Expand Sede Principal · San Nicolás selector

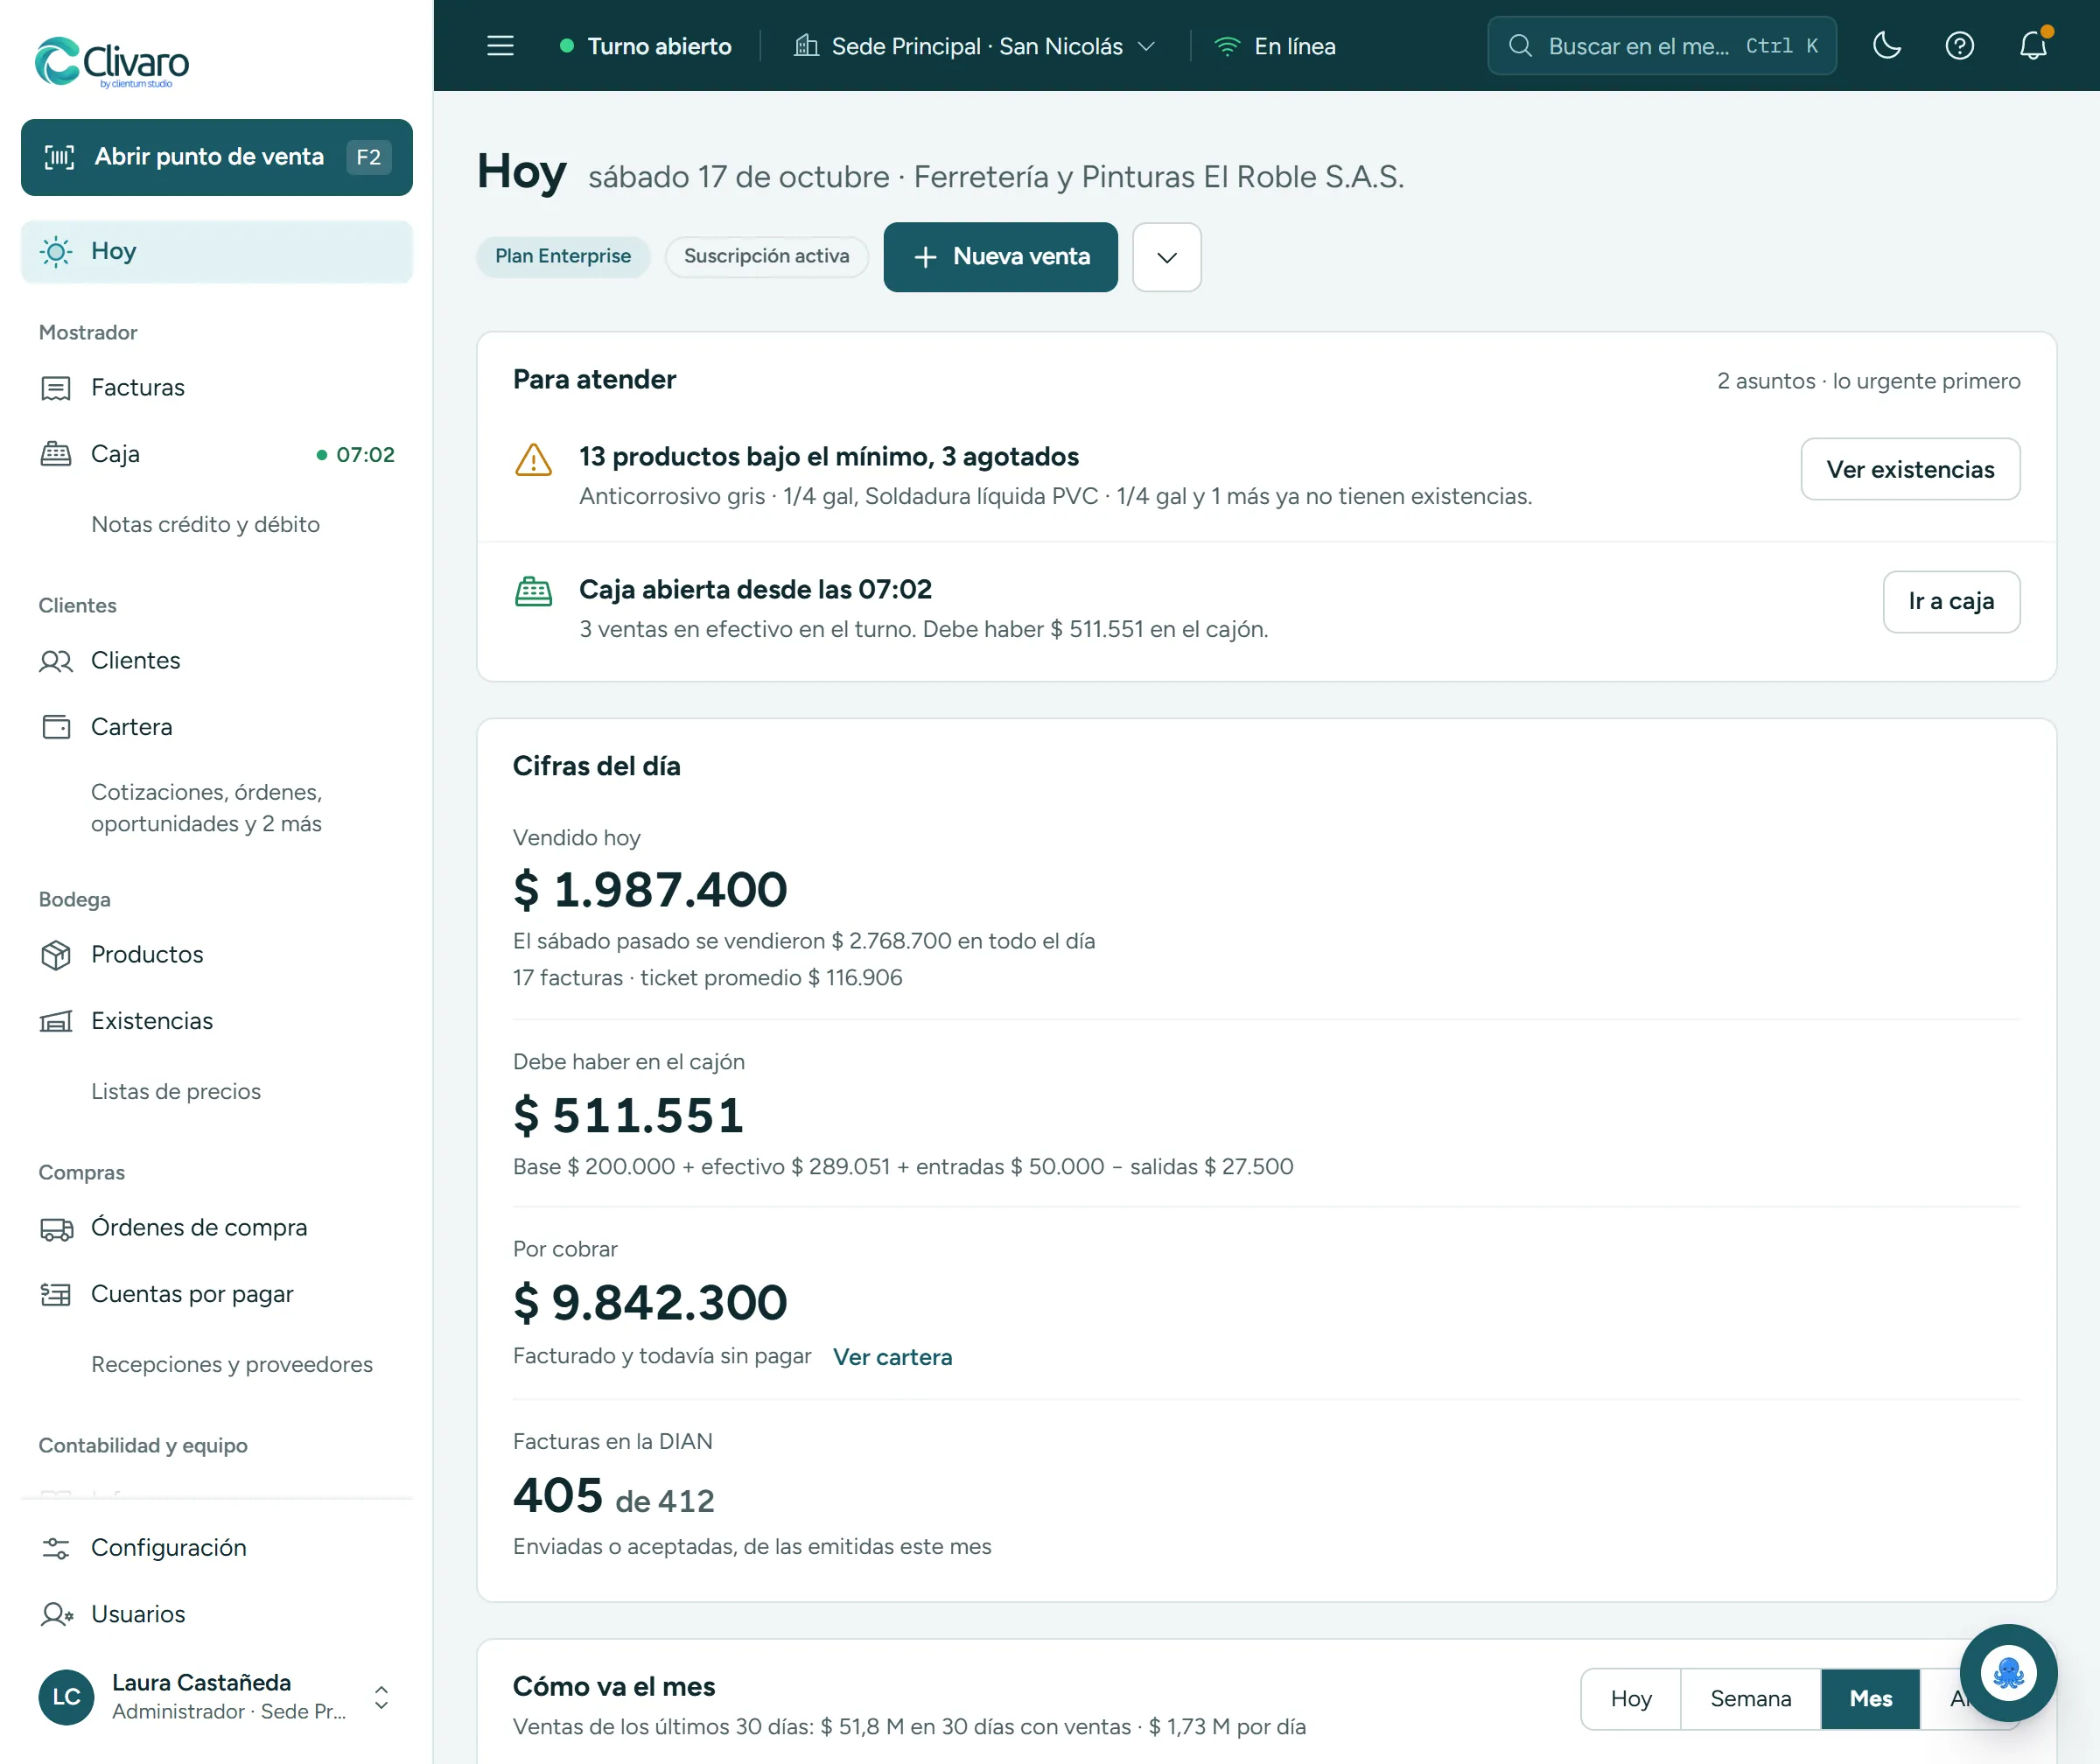(x=975, y=46)
